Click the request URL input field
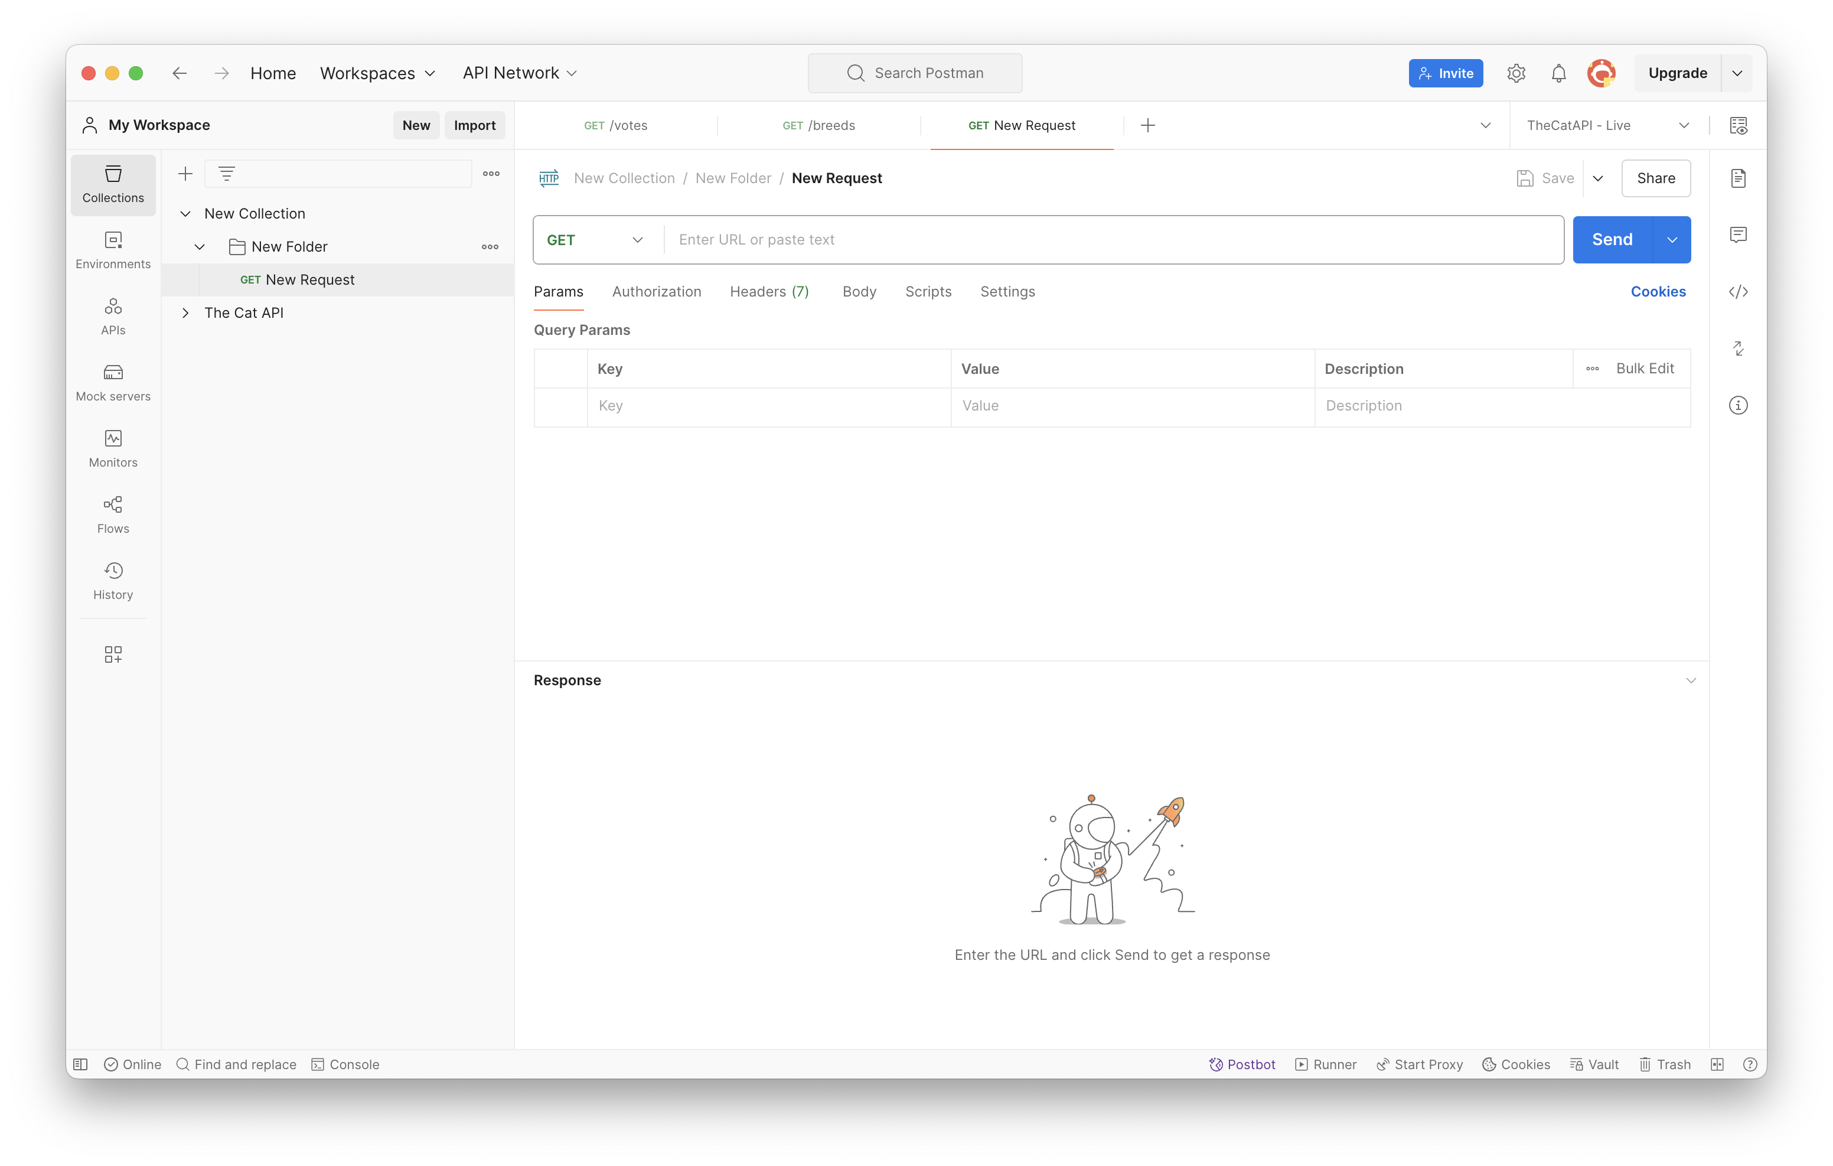Image resolution: width=1833 pixels, height=1166 pixels. point(1111,240)
